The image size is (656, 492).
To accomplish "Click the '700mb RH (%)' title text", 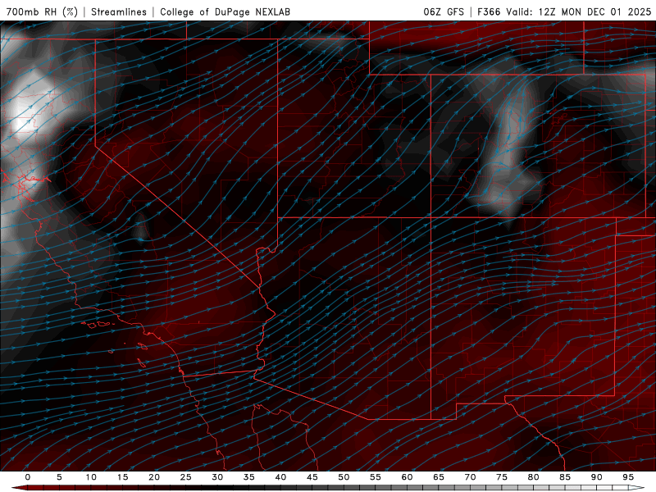I will tap(42, 11).
